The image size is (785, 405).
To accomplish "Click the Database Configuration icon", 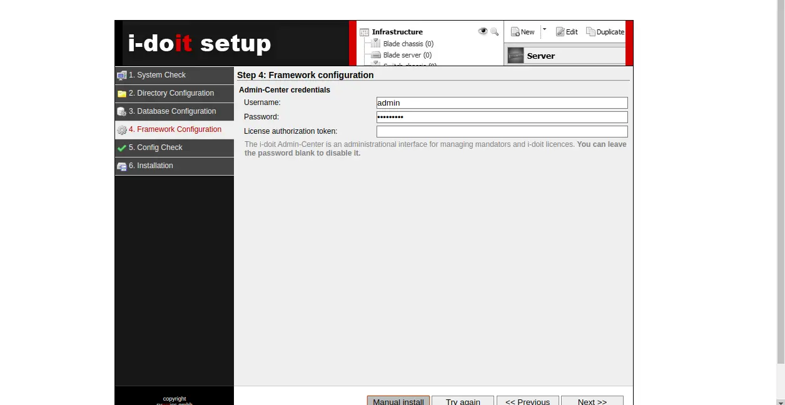I will pyautogui.click(x=122, y=112).
